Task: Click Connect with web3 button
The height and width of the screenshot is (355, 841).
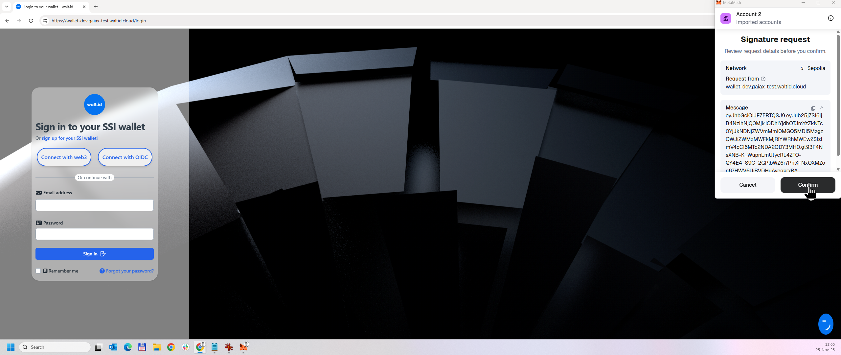Action: 64,157
